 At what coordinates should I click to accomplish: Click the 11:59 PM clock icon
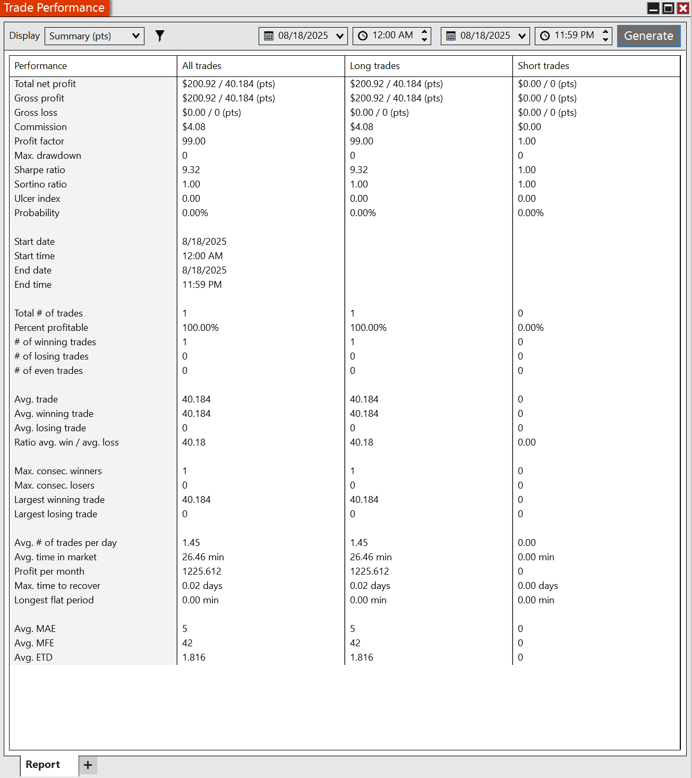[545, 36]
